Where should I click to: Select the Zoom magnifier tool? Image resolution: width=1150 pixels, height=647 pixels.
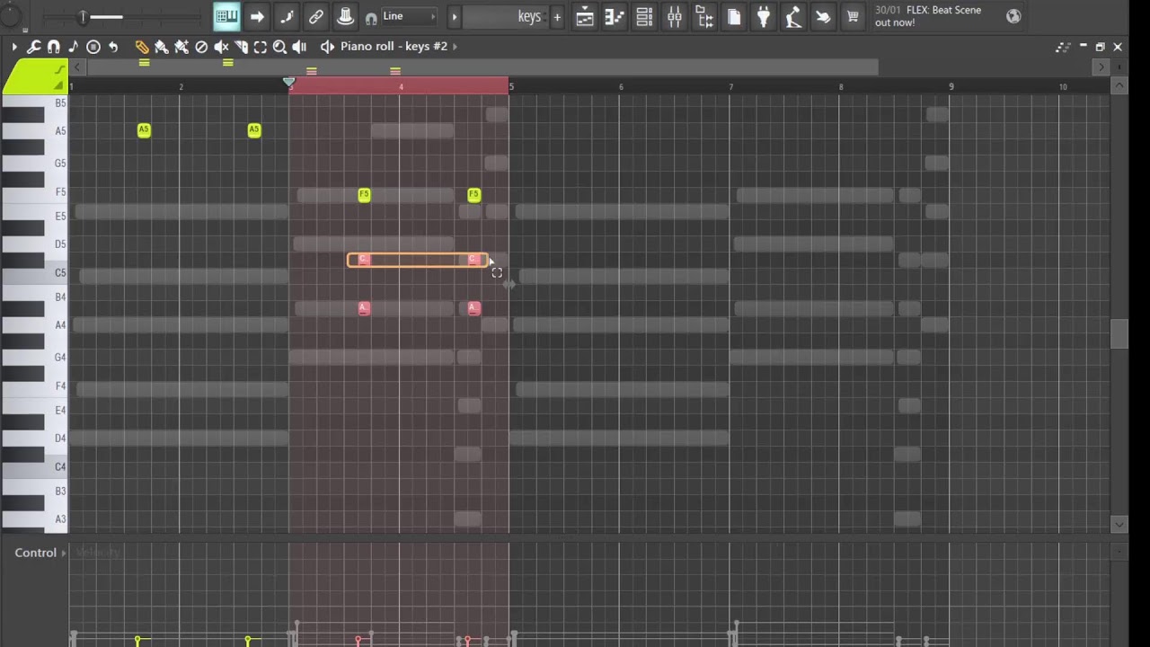(279, 47)
